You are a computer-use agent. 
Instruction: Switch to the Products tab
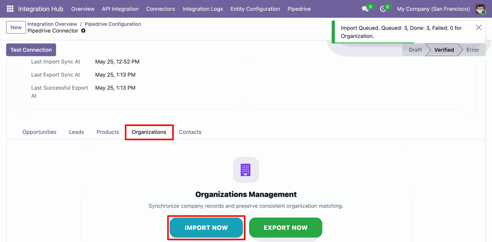[x=108, y=132]
